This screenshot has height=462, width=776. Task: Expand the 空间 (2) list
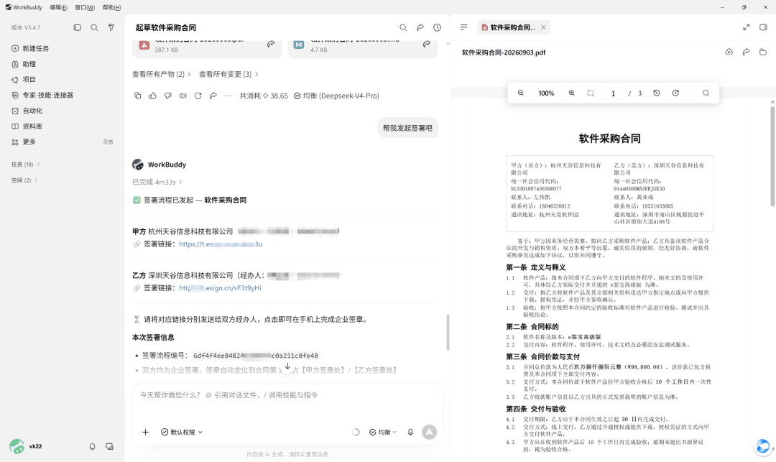point(24,180)
